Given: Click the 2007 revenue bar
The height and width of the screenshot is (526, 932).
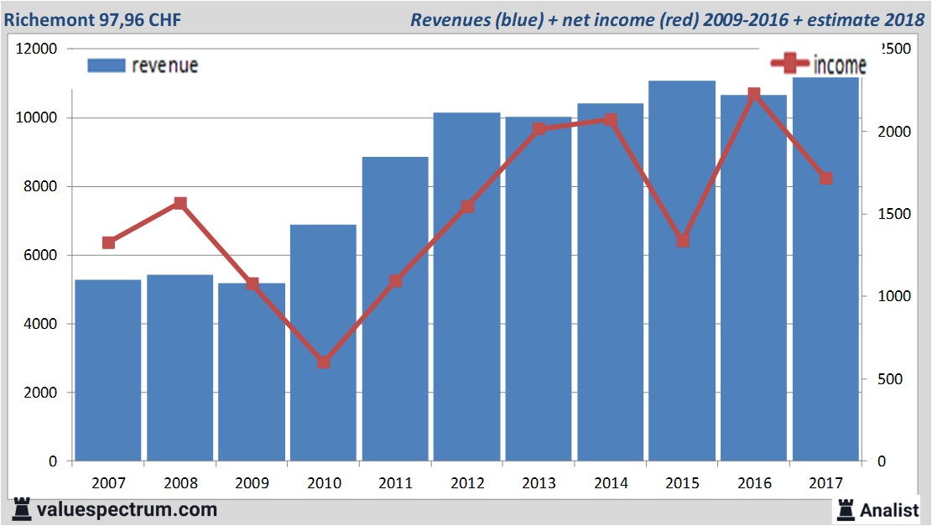Looking at the screenshot, I should pos(108,370).
